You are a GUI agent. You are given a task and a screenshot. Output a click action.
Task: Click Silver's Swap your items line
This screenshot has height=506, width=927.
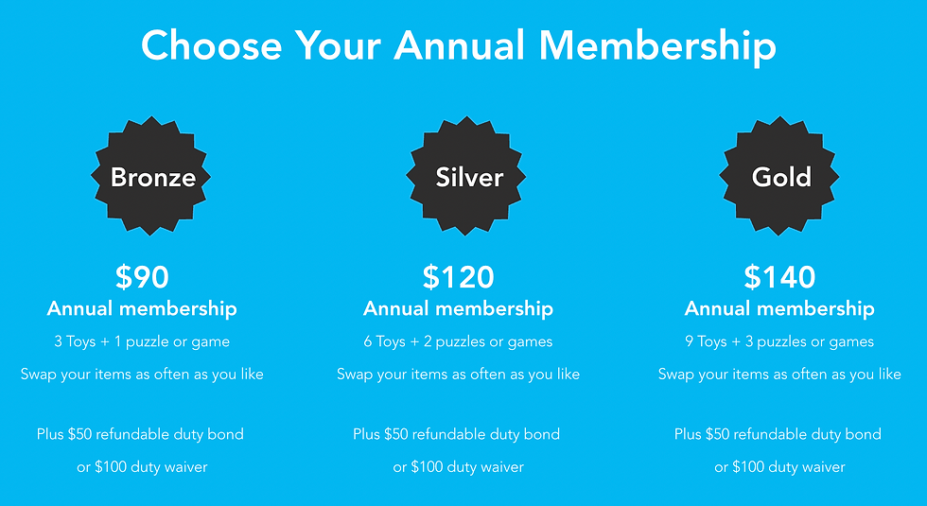[458, 375]
